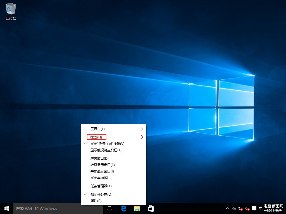This screenshot has height=214, width=286.
Task: Launch Microsoft Edge from the taskbar
Action: tap(123, 208)
